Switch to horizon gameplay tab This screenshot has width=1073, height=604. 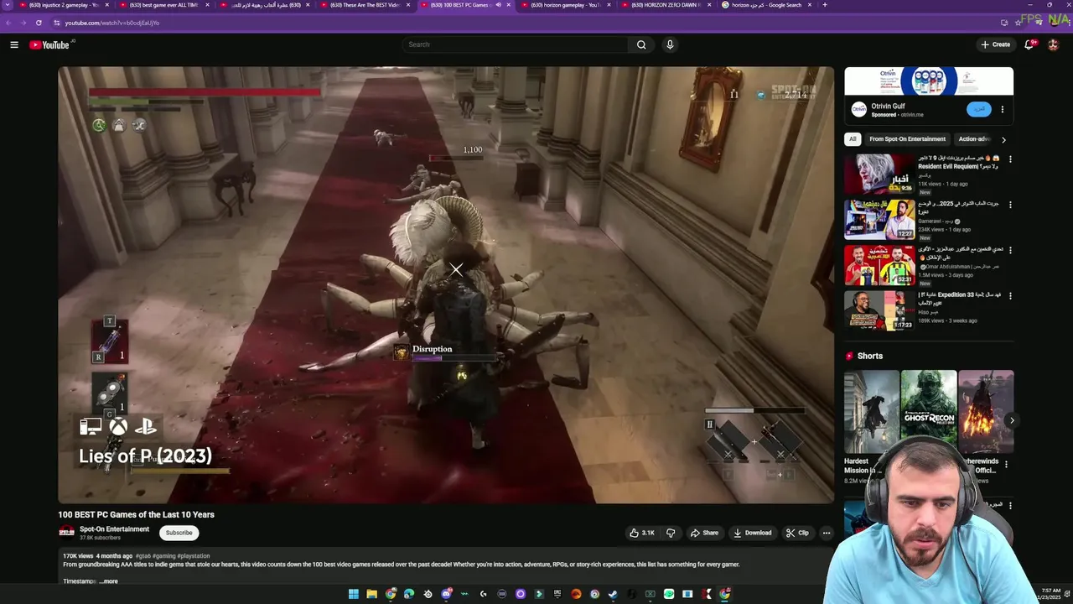click(x=565, y=5)
